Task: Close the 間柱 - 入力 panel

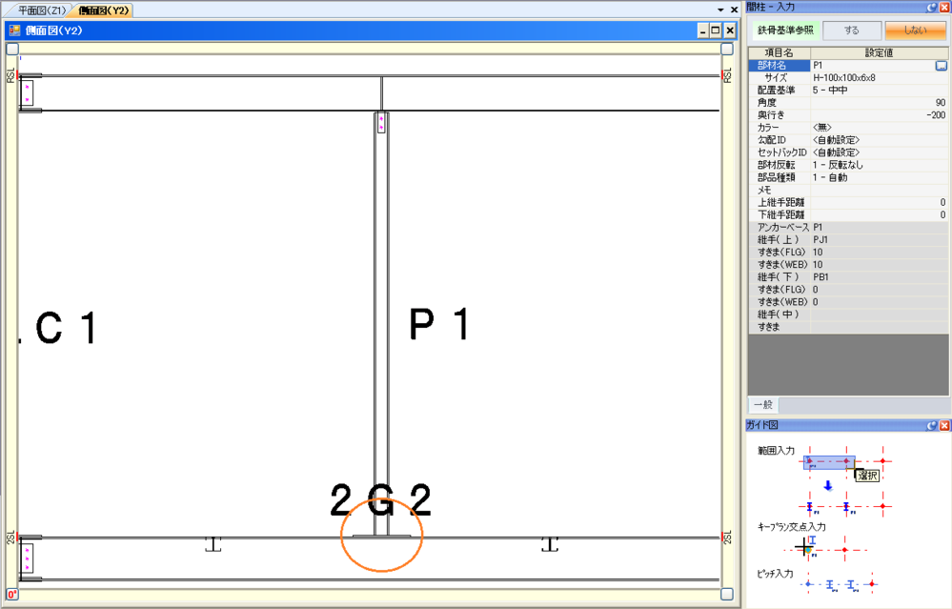Action: [944, 8]
